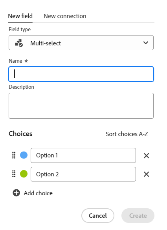167x230 pixels.
Task: Click the Multi-select field type icon
Action: click(19, 43)
